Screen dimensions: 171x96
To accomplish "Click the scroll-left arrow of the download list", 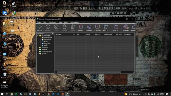I will (56, 72).
